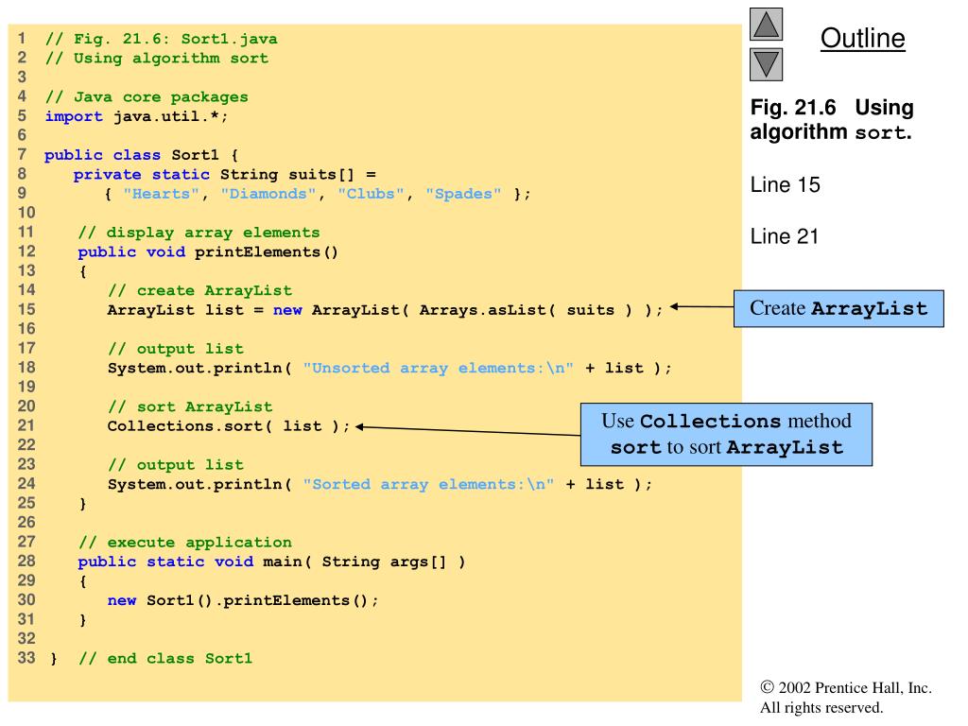Click 'private static String suits[] =' line
This screenshot has width=968, height=726.
point(225,175)
